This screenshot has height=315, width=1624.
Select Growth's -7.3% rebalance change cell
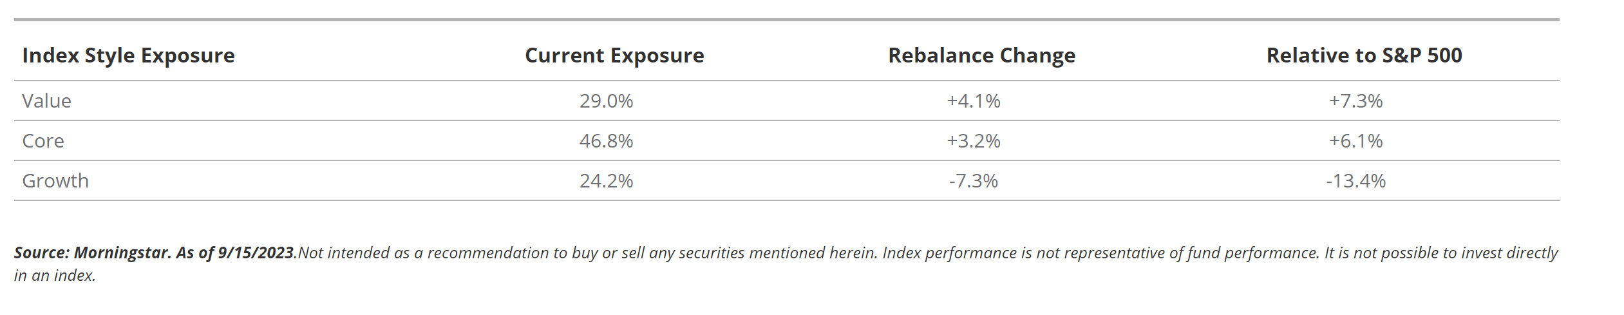pos(973,181)
